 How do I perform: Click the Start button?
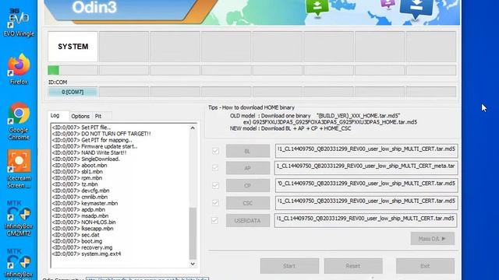[289, 266]
